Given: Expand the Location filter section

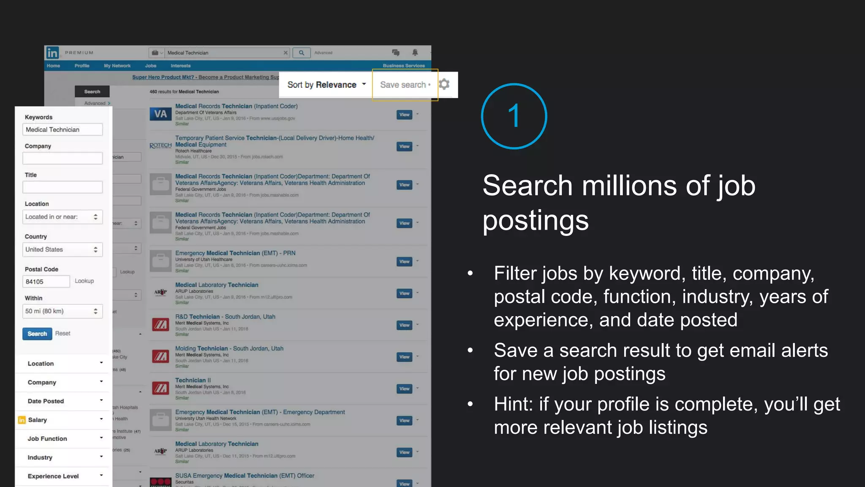Looking at the screenshot, I should (63, 364).
